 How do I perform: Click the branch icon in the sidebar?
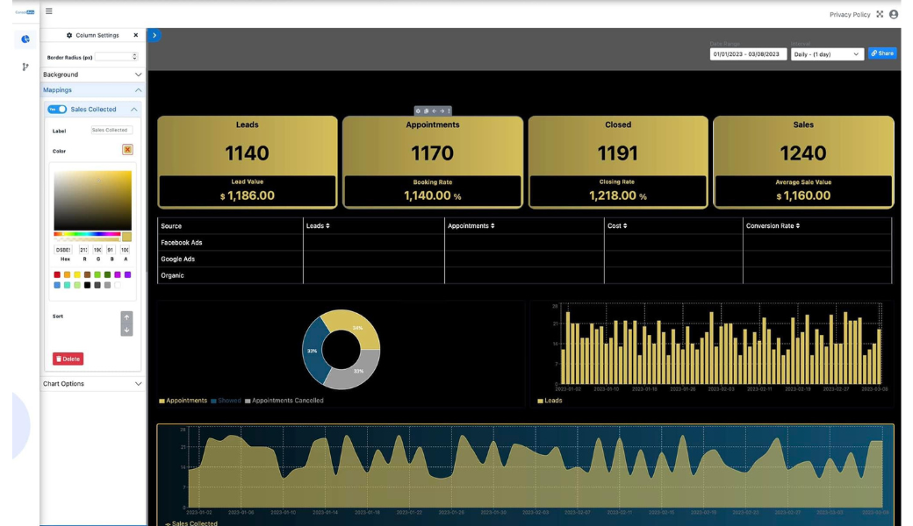click(x=25, y=67)
